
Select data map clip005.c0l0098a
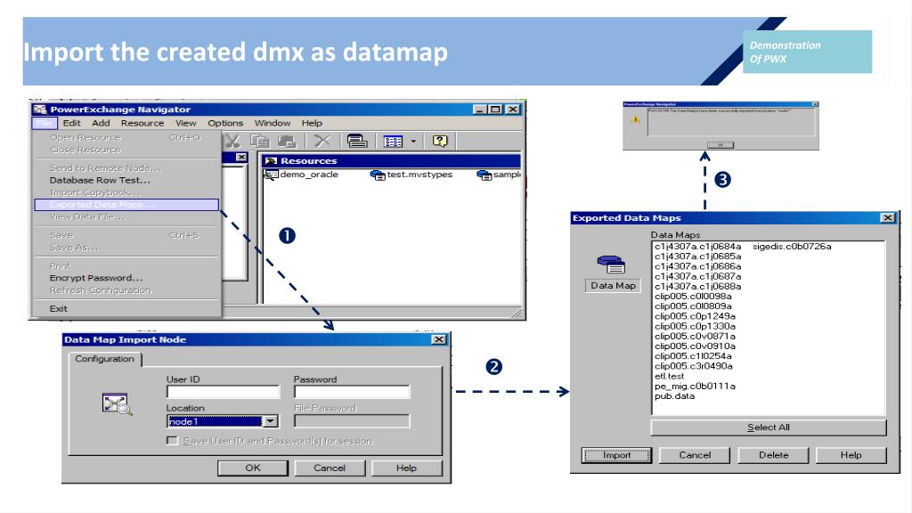[693, 296]
